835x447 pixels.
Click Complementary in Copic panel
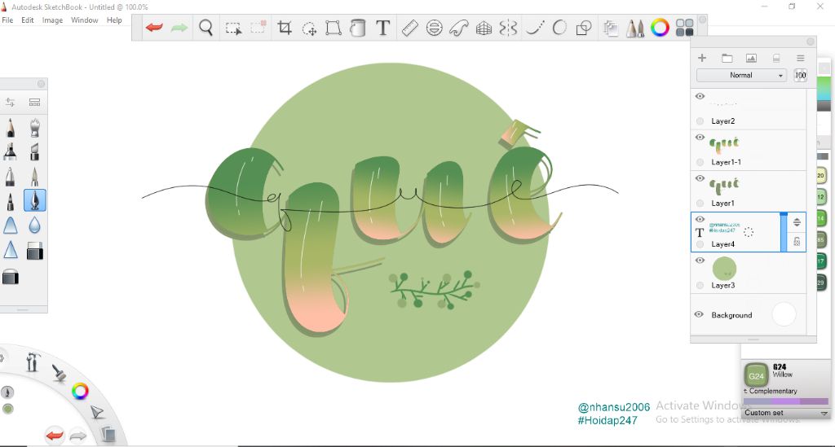(x=773, y=391)
